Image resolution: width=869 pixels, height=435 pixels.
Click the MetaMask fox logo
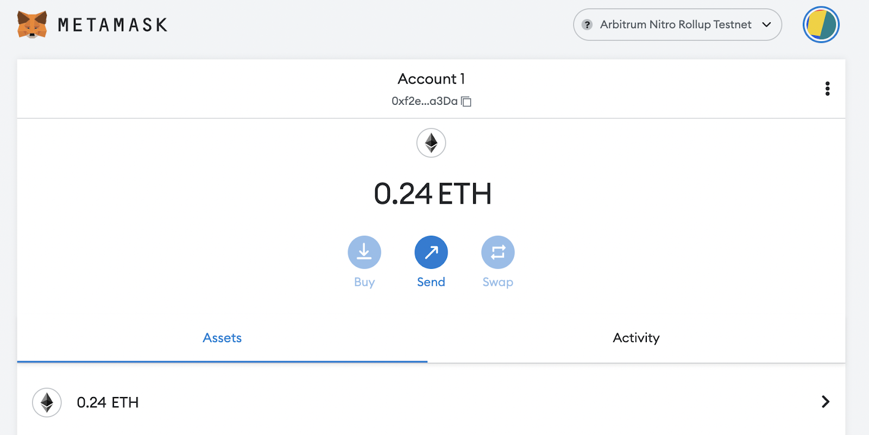32,24
